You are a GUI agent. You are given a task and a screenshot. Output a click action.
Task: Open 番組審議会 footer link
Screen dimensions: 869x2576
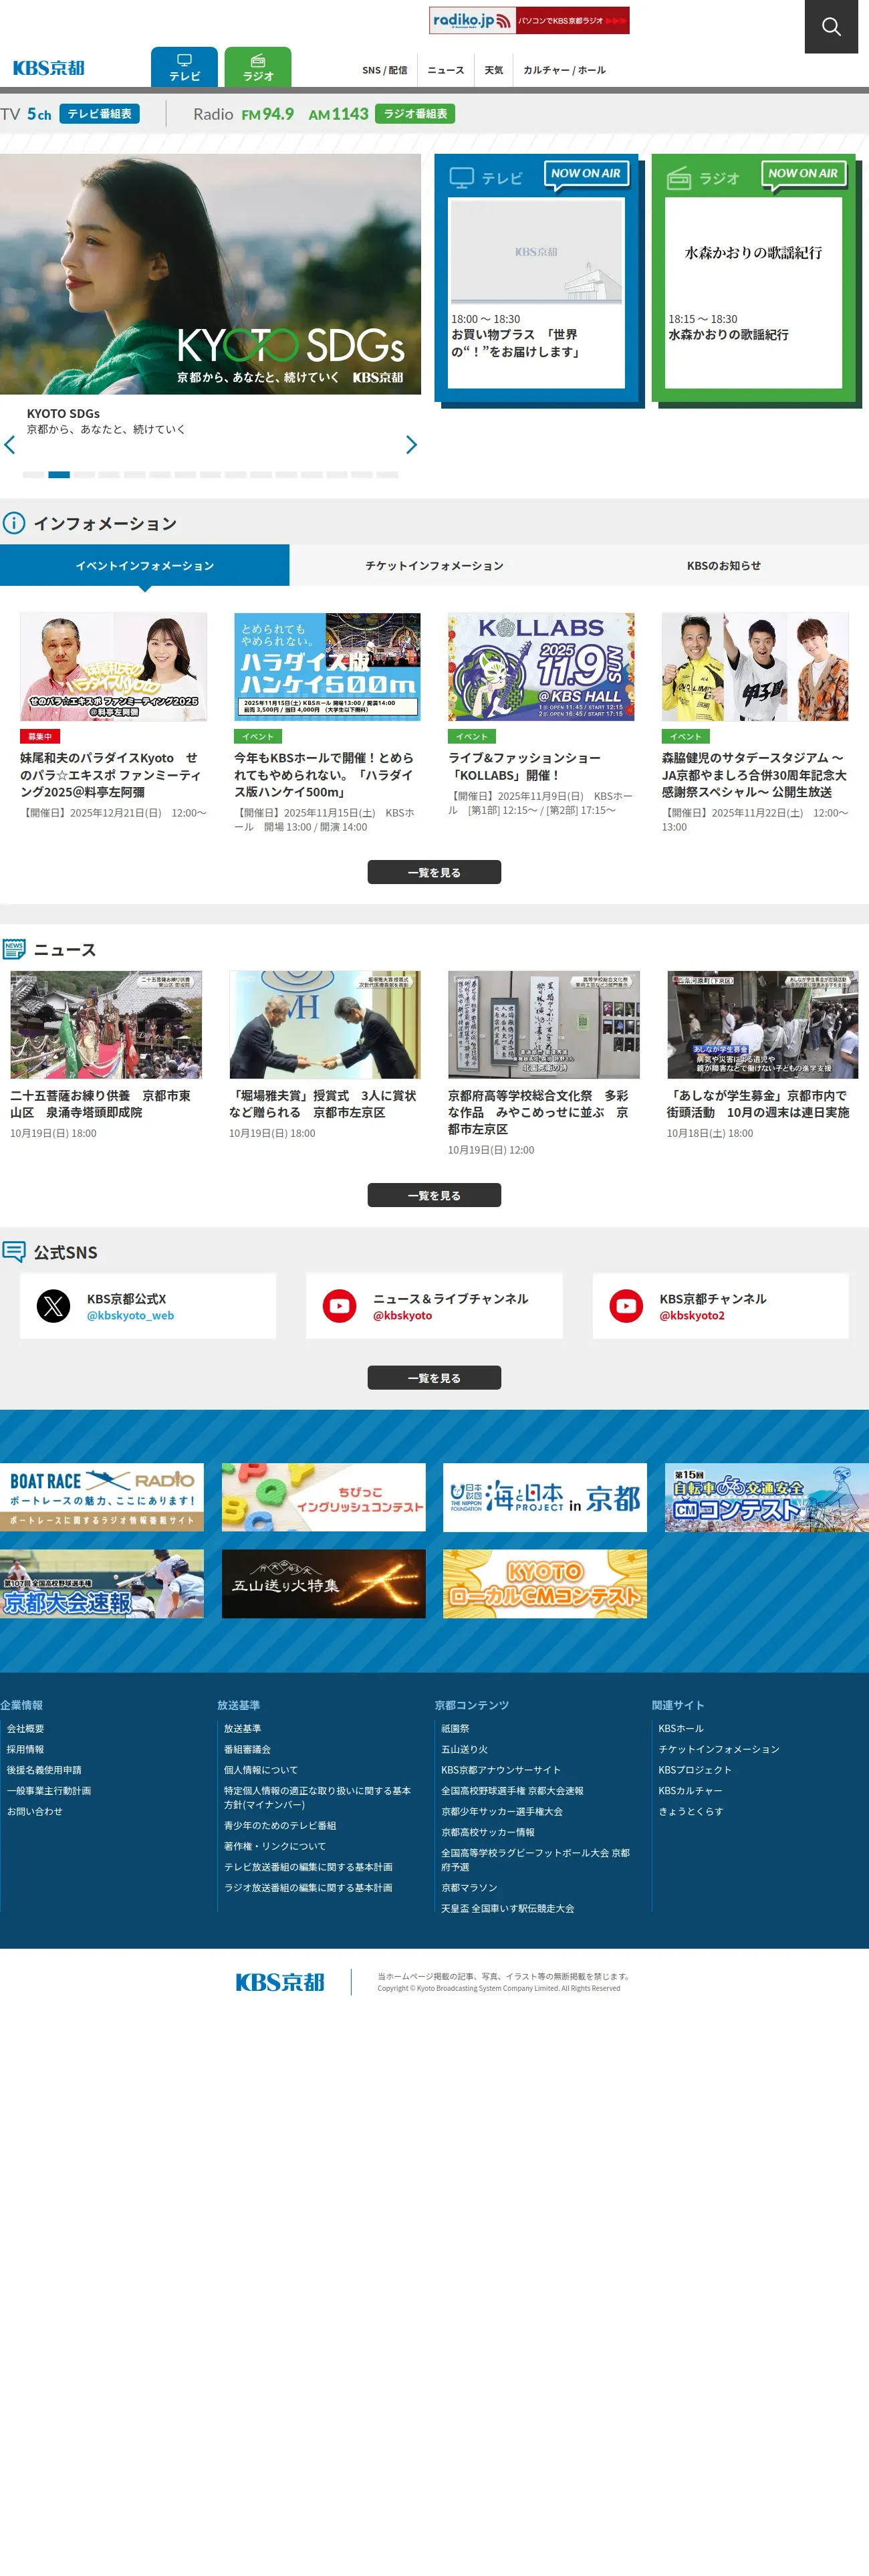tap(247, 1749)
